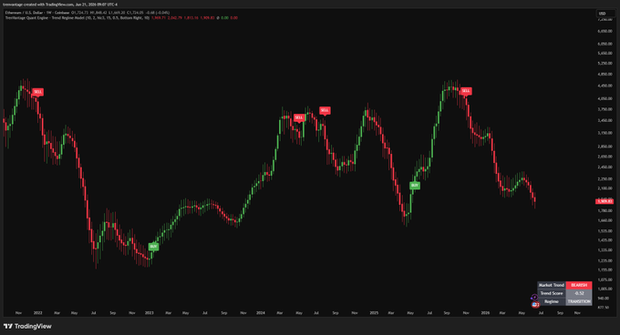Click the SELL signal label near Nov 2025
This screenshot has height=335, width=620.
point(466,91)
